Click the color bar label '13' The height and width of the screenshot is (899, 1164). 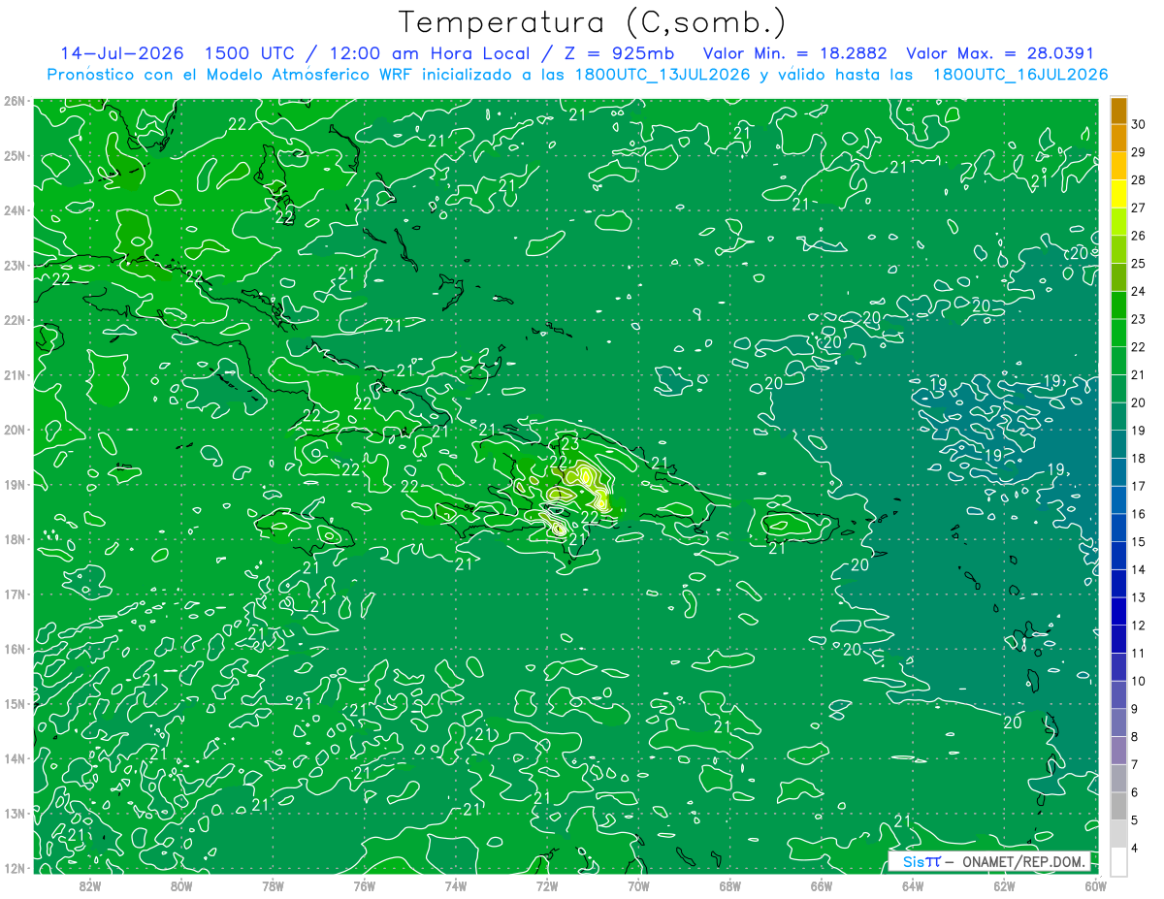(x=1138, y=597)
